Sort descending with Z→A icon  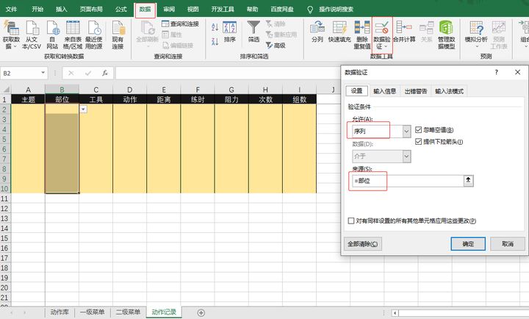[215, 42]
